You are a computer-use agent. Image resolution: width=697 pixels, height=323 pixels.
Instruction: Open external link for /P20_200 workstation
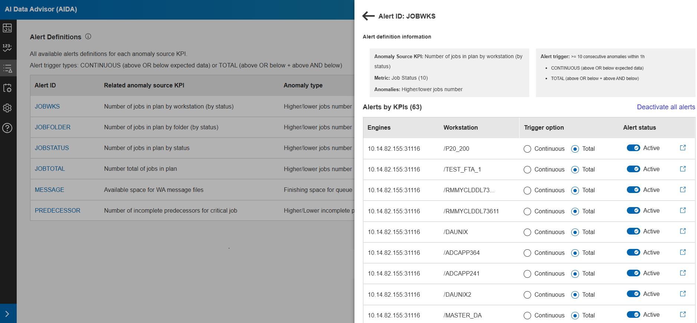point(683,148)
